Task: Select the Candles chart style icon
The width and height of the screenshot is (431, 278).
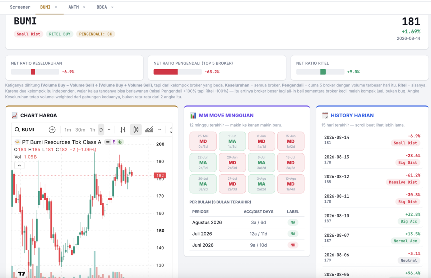Action: 136,130
